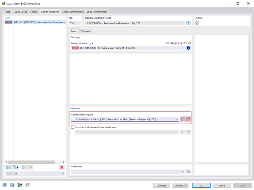Select DS1 ULS row in list
The width and height of the screenshot is (254, 190).
pos(35,22)
